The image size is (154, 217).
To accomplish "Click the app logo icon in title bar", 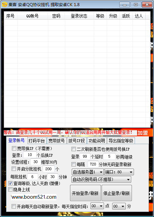I will click(x=4, y=4).
